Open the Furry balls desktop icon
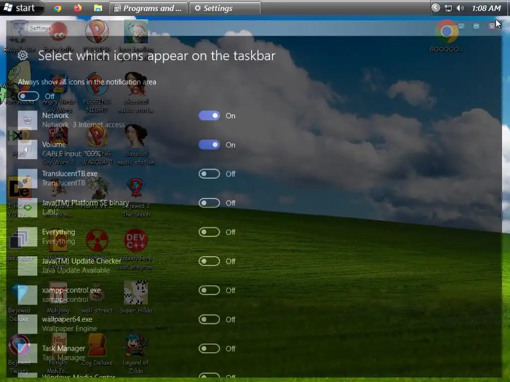 [59, 36]
